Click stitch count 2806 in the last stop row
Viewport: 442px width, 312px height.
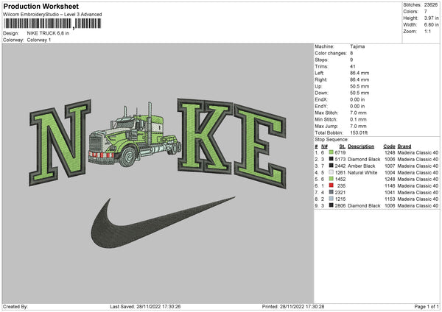tap(340, 205)
